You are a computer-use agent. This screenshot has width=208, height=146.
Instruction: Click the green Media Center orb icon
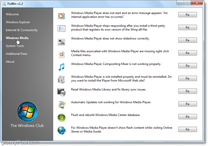click(62, 117)
